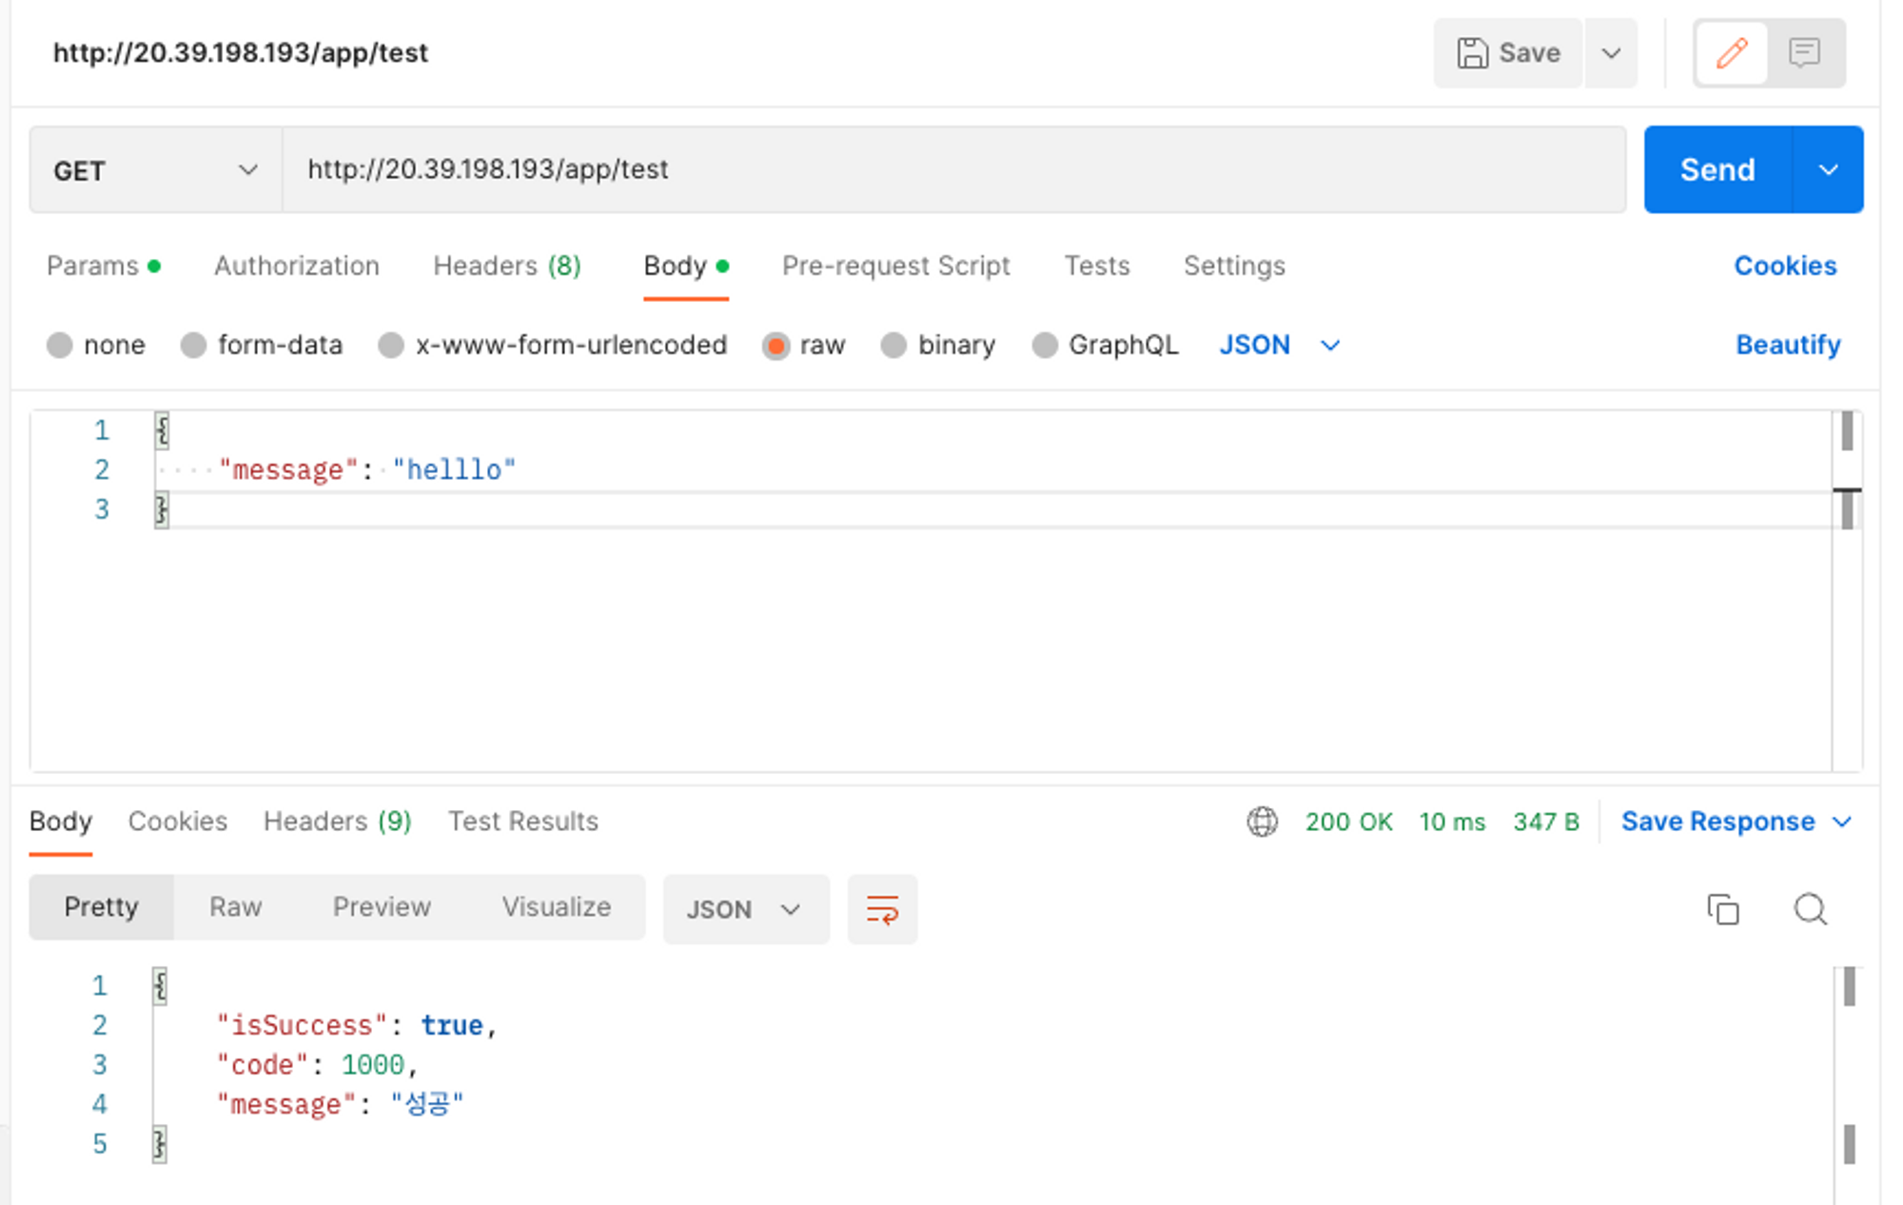
Task: Open the Pre-request Script tab
Action: (x=895, y=266)
